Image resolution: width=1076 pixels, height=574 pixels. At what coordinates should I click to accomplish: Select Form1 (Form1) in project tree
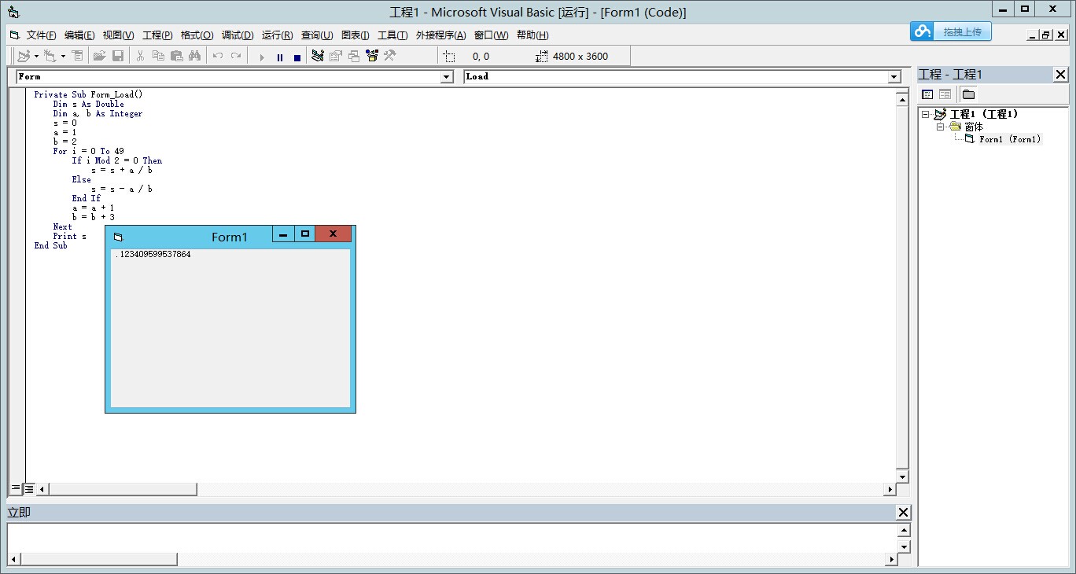pyautogui.click(x=1009, y=139)
